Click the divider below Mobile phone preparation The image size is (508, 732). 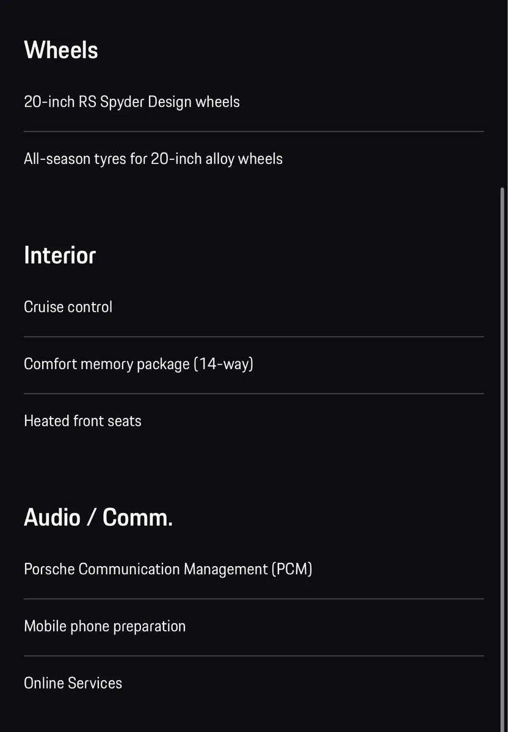pos(253,656)
